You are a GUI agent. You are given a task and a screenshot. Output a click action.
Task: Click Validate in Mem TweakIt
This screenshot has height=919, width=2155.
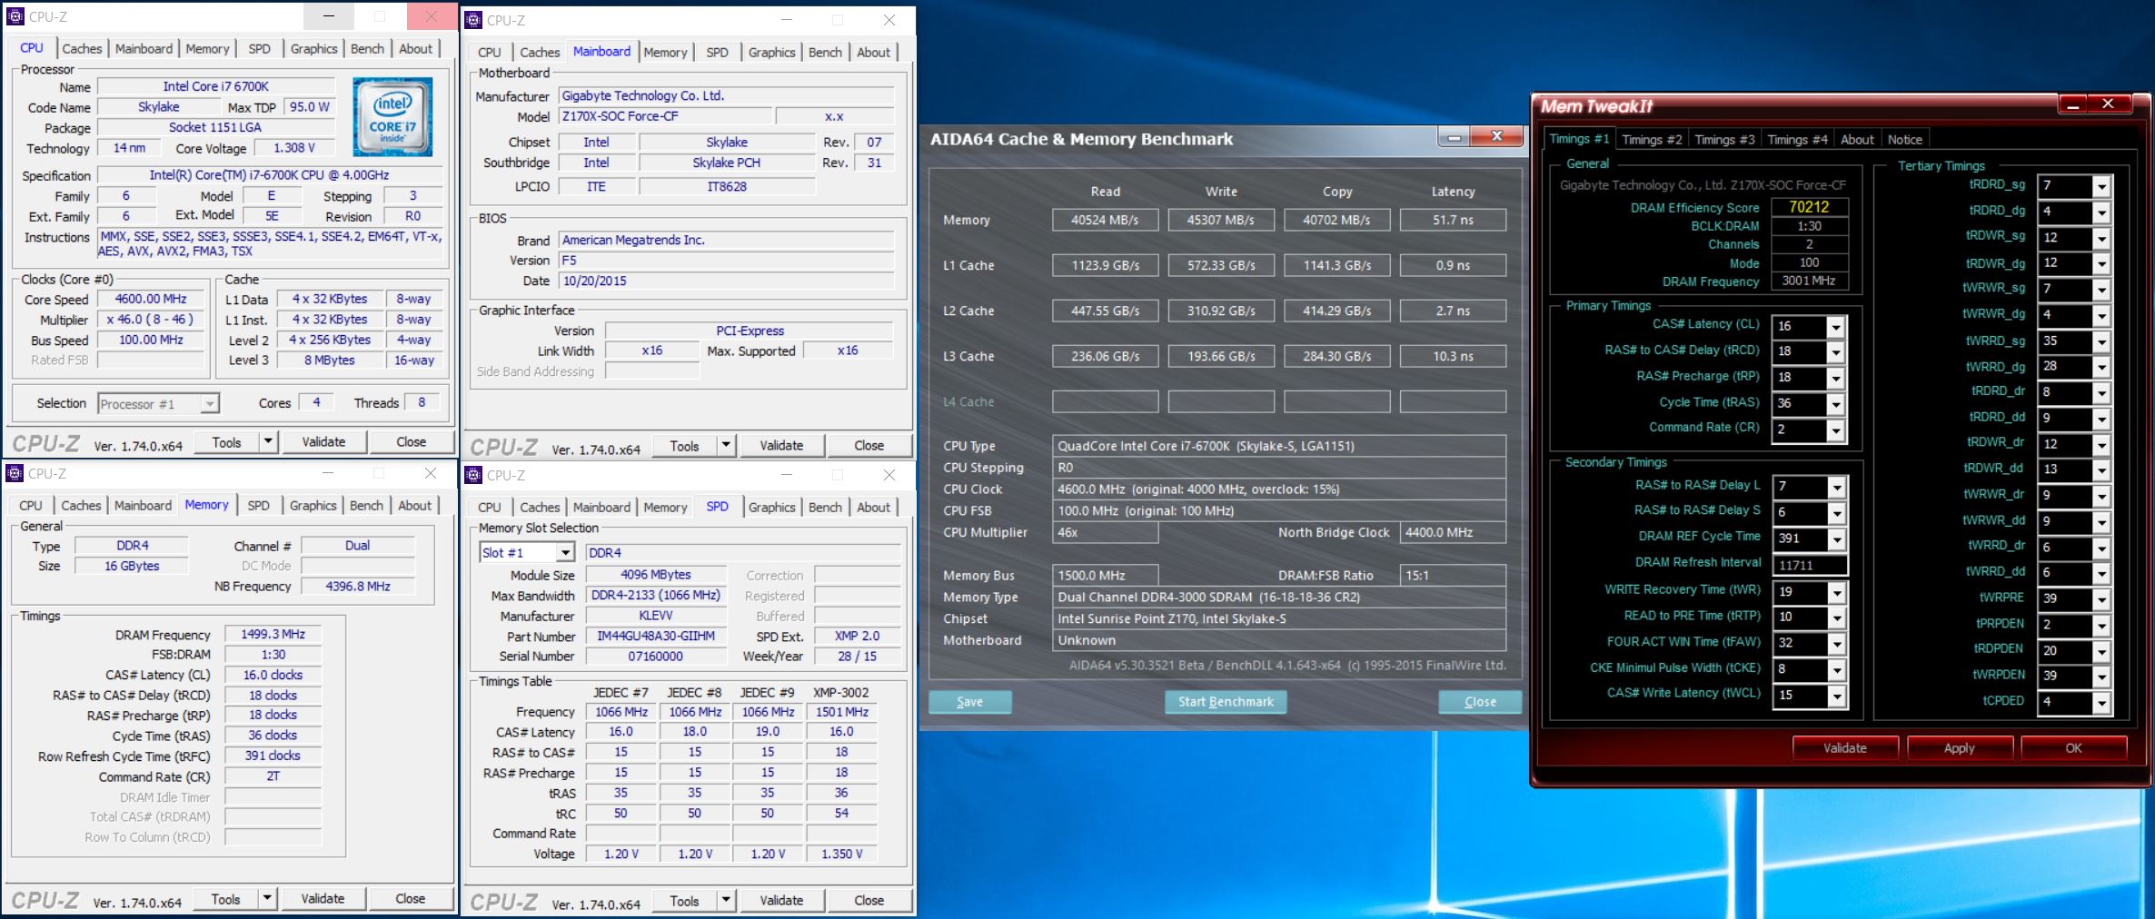[1844, 748]
